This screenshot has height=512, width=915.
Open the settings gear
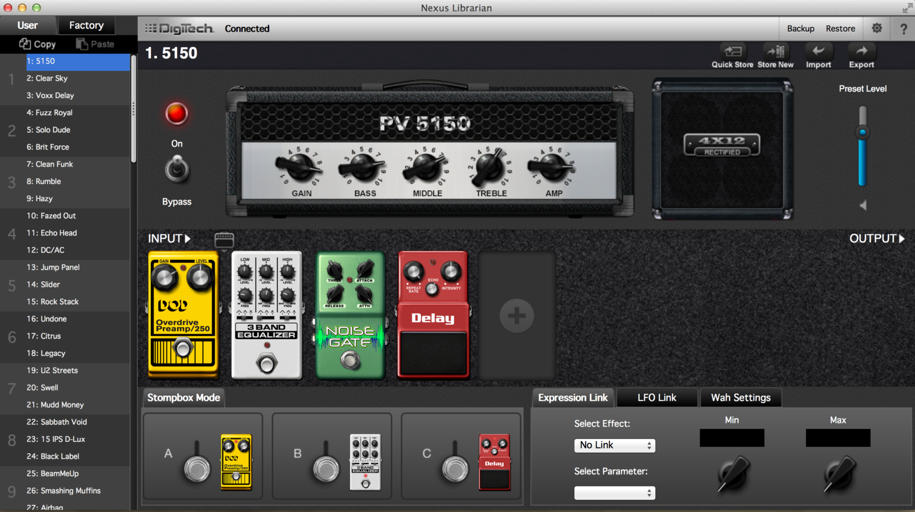[877, 28]
